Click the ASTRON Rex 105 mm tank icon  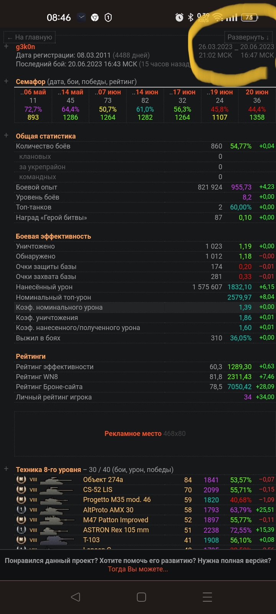coord(57,530)
